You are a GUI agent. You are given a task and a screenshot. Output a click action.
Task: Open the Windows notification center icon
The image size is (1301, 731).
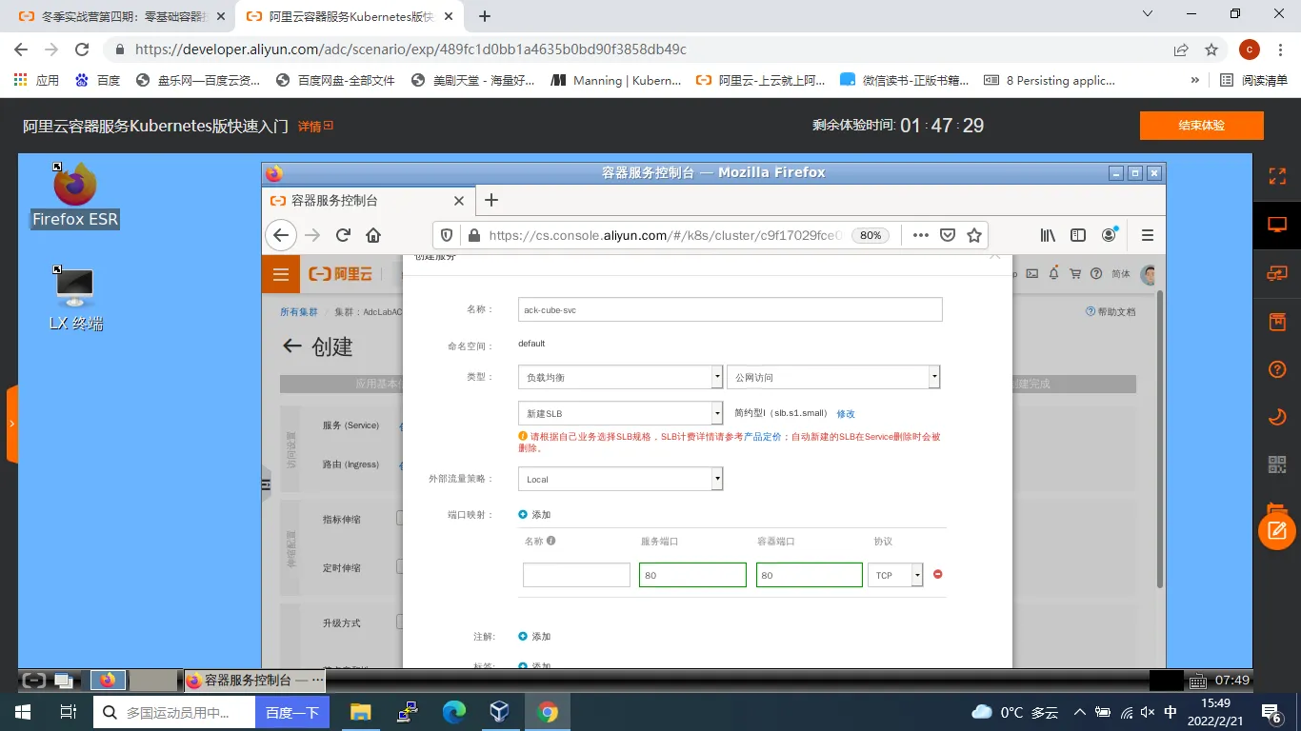click(1271, 712)
